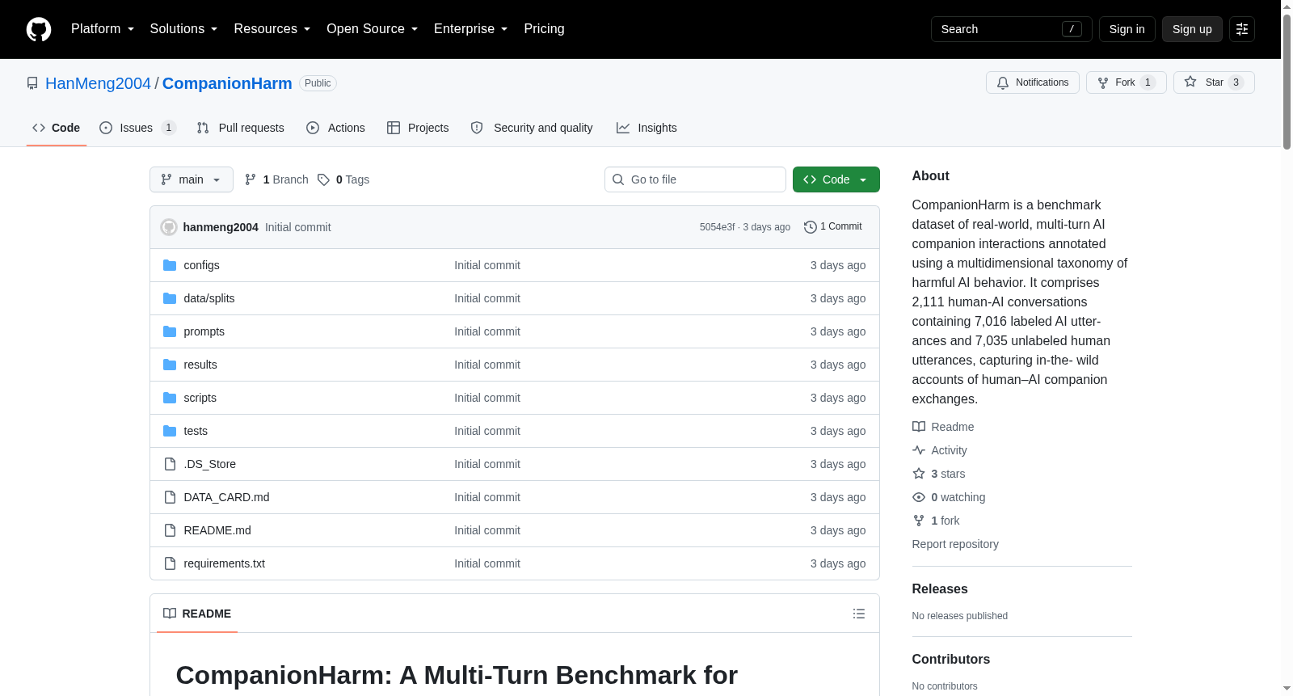The image size is (1293, 696).
Task: Click the tests folder icon
Action: [170, 431]
